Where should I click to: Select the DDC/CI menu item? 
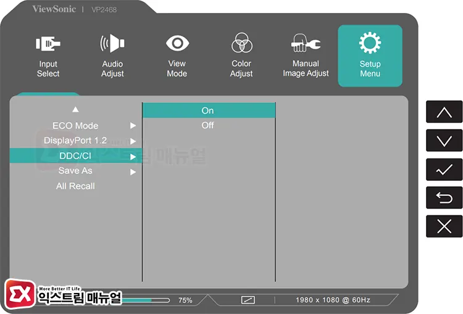click(x=75, y=156)
